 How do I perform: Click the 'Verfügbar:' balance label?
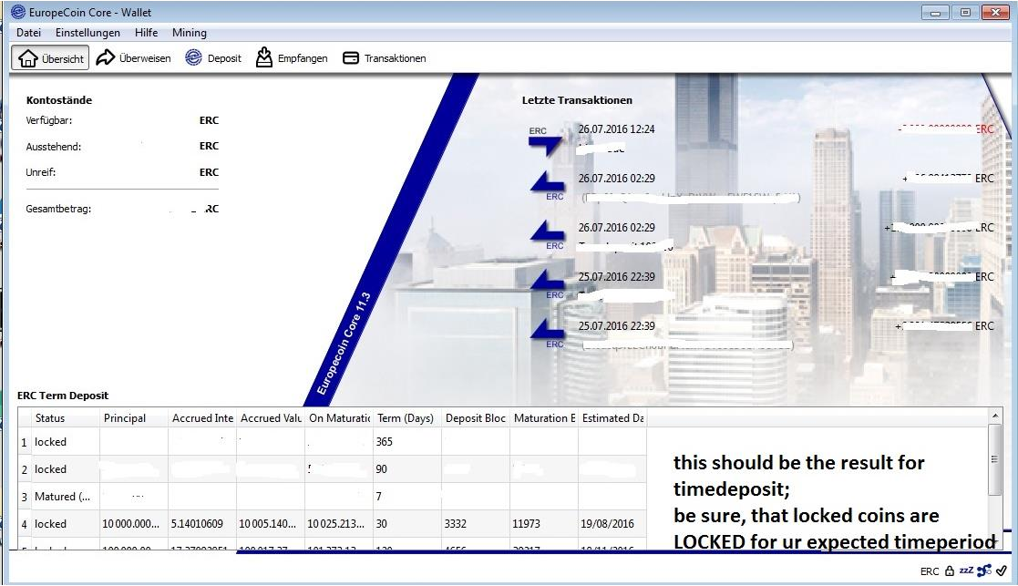pos(48,120)
